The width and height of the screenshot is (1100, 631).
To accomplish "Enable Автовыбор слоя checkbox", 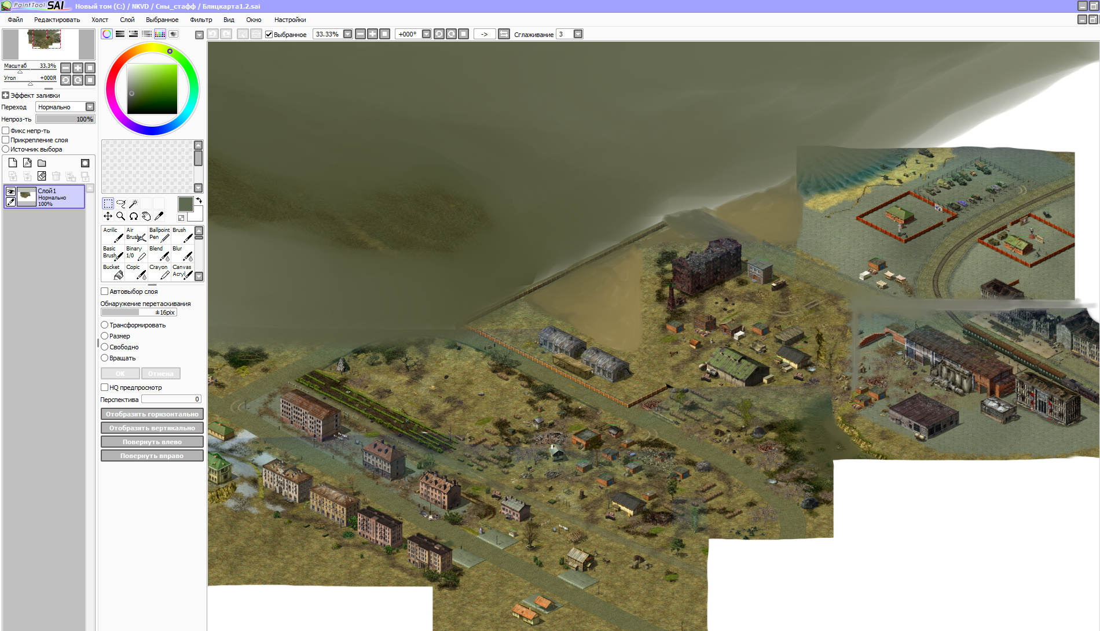I will [x=105, y=291].
